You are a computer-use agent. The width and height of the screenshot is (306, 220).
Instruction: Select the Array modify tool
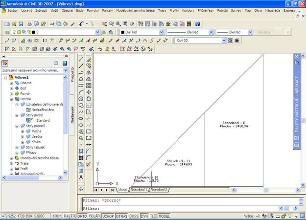click(x=89, y=86)
